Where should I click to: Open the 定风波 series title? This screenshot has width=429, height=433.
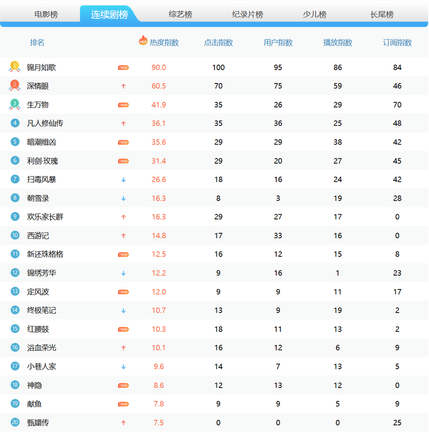[38, 292]
